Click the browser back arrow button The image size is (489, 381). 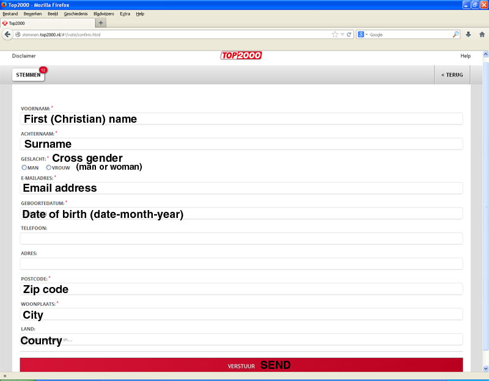[x=8, y=34]
